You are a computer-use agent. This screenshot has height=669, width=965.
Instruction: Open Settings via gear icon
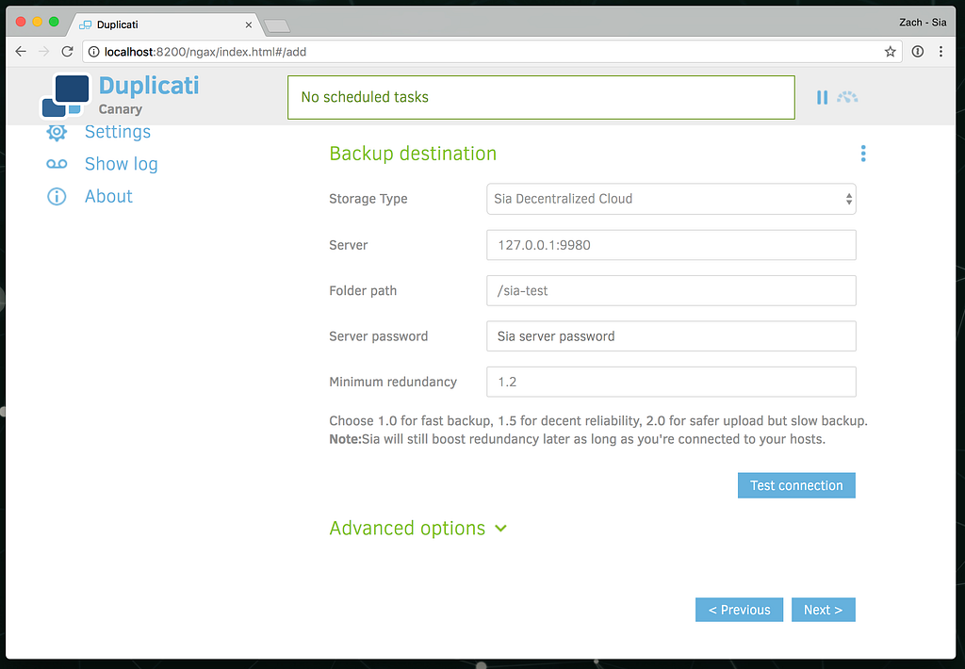pyautogui.click(x=57, y=131)
